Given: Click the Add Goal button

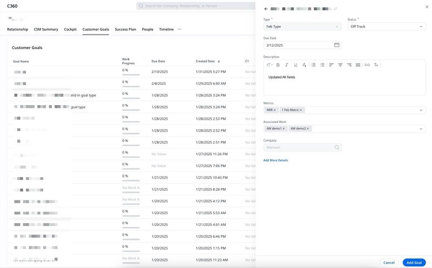Looking at the screenshot, I should tap(414, 263).
